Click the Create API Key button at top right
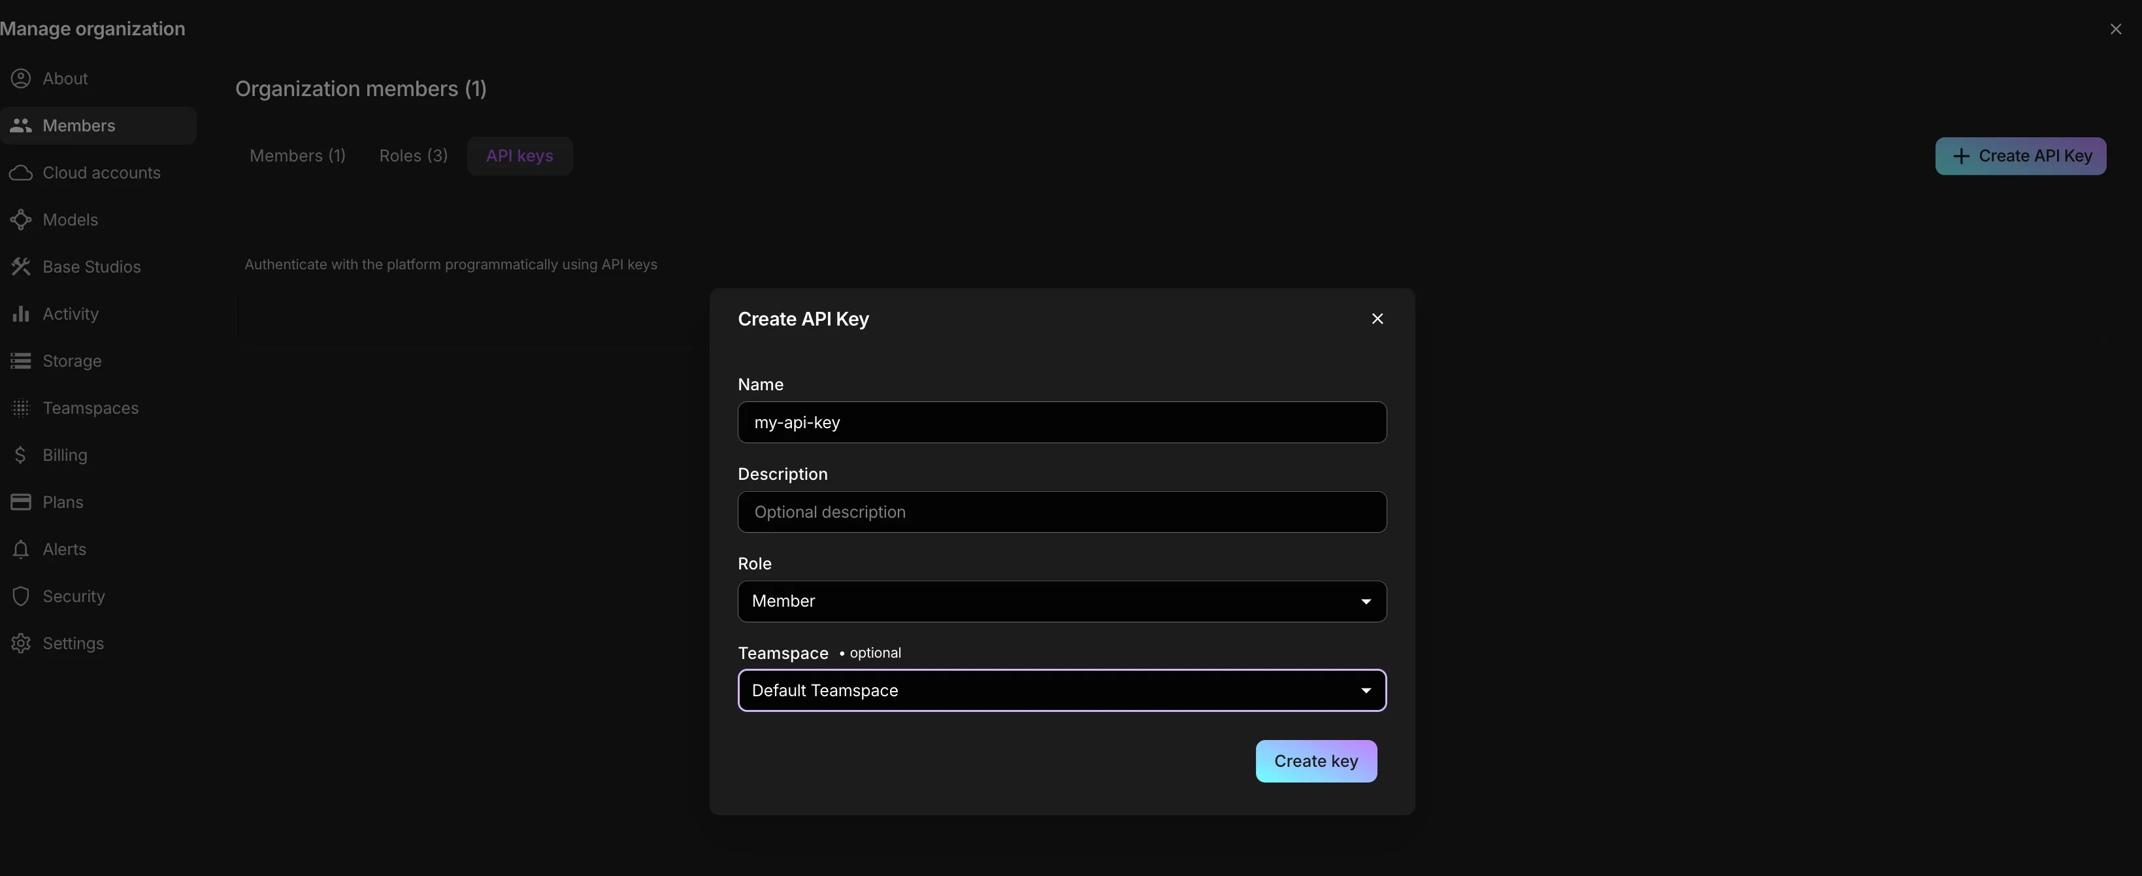This screenshot has height=876, width=2142. click(x=2020, y=156)
